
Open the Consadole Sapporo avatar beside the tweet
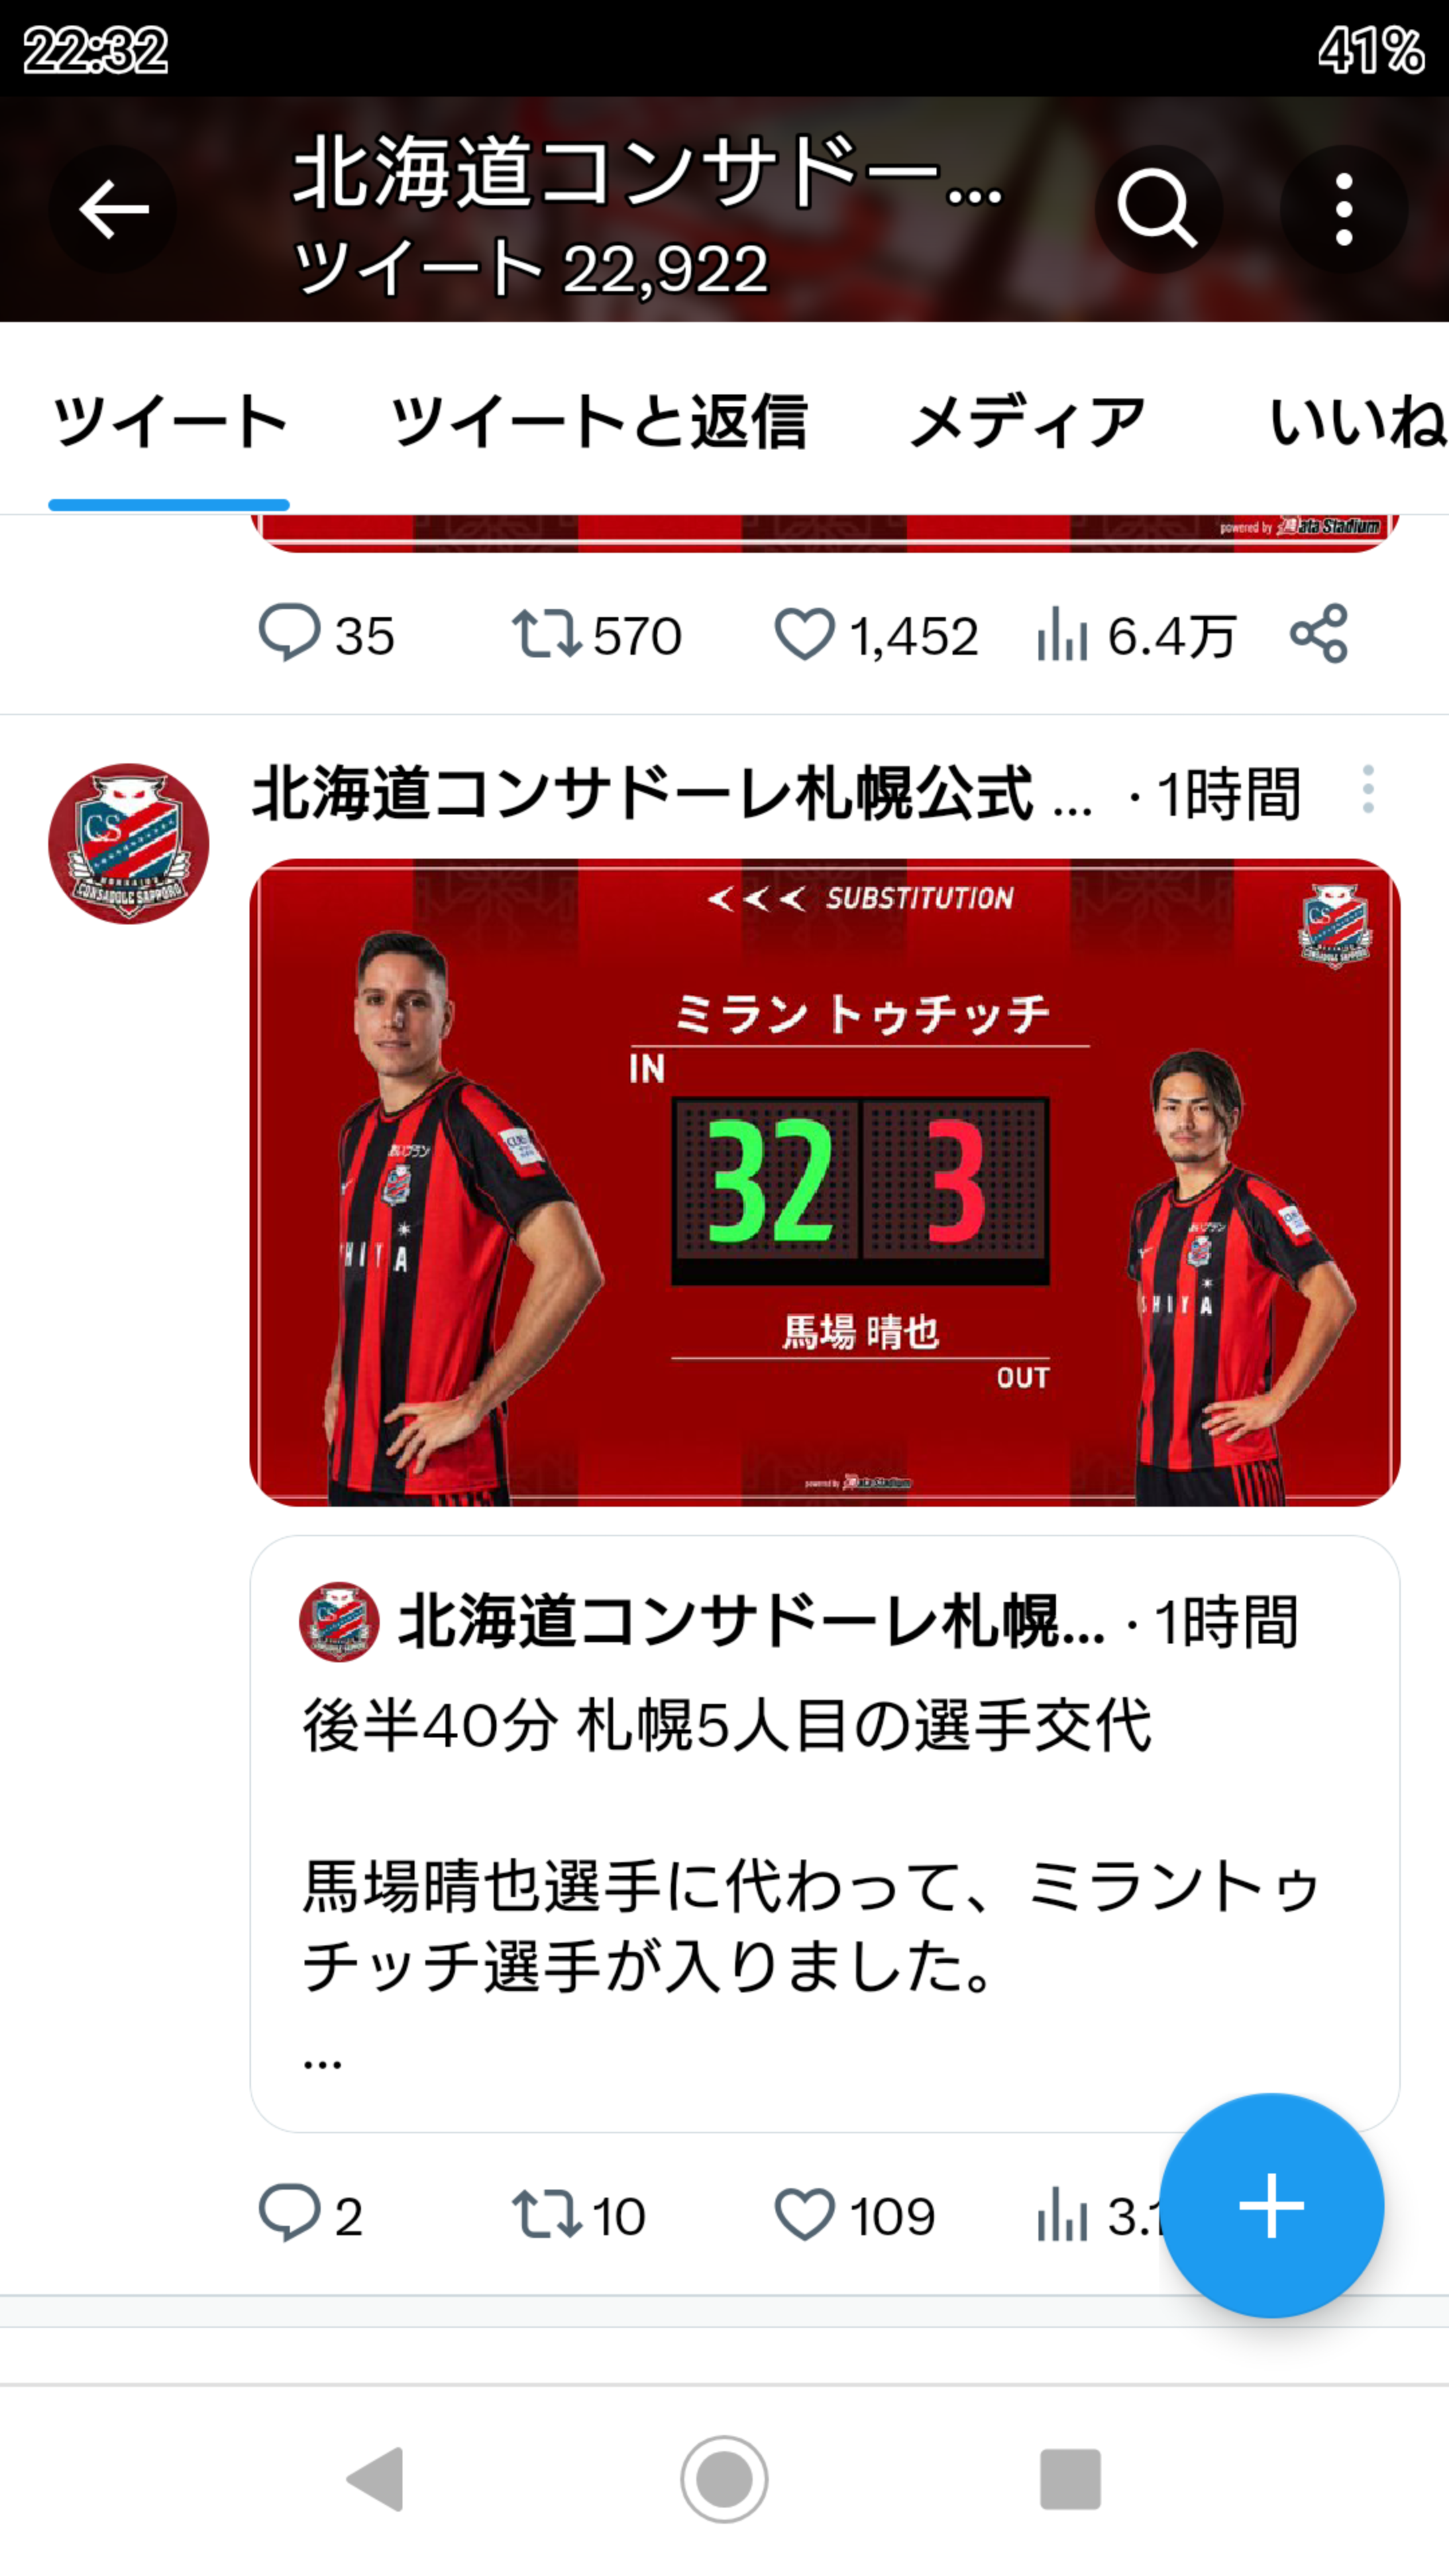coord(128,843)
